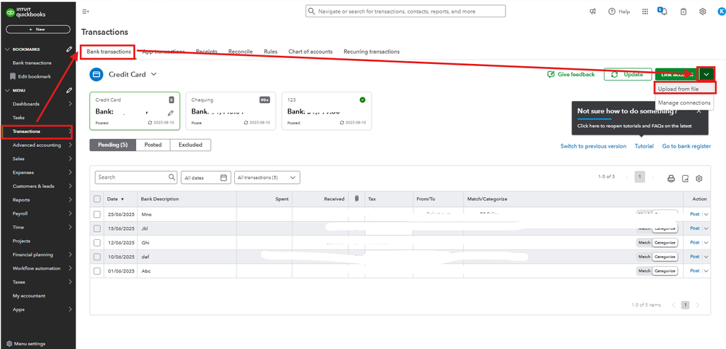This screenshot has width=726, height=349.
Task: Switch to the Bank transactions tab
Action: [108, 52]
